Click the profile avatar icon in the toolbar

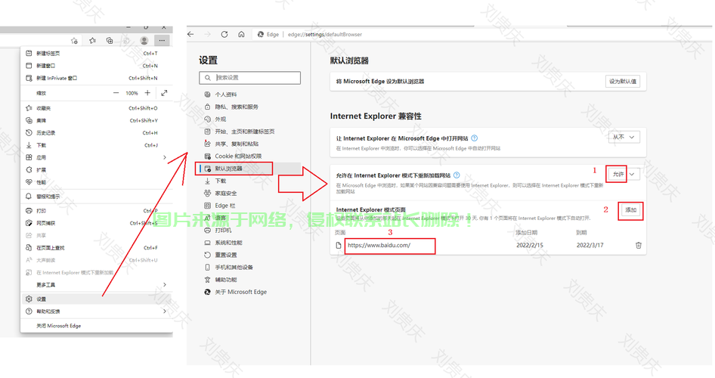point(144,41)
